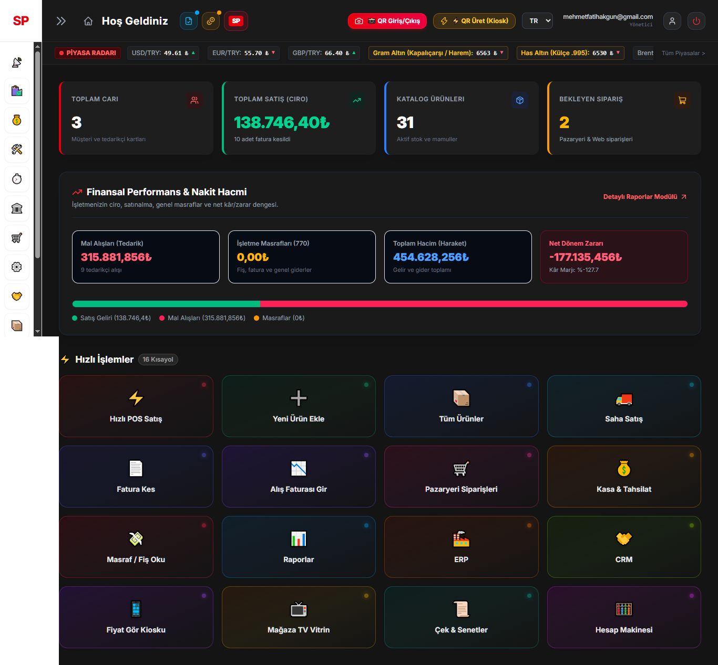The image size is (718, 665).
Task: Open the blue document icon in header
Action: (x=189, y=21)
